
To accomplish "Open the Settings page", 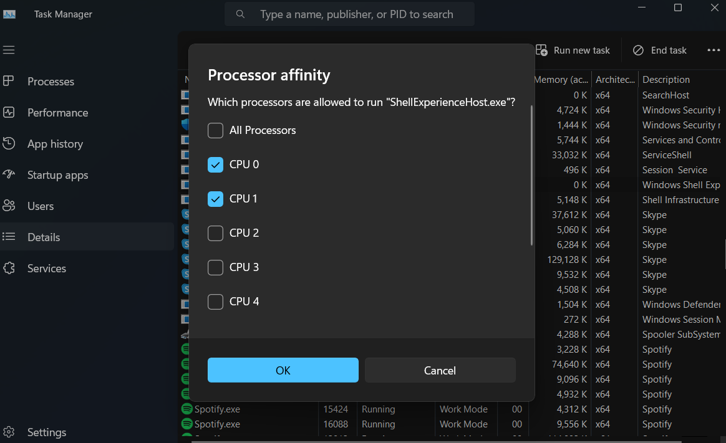I will [87, 432].
